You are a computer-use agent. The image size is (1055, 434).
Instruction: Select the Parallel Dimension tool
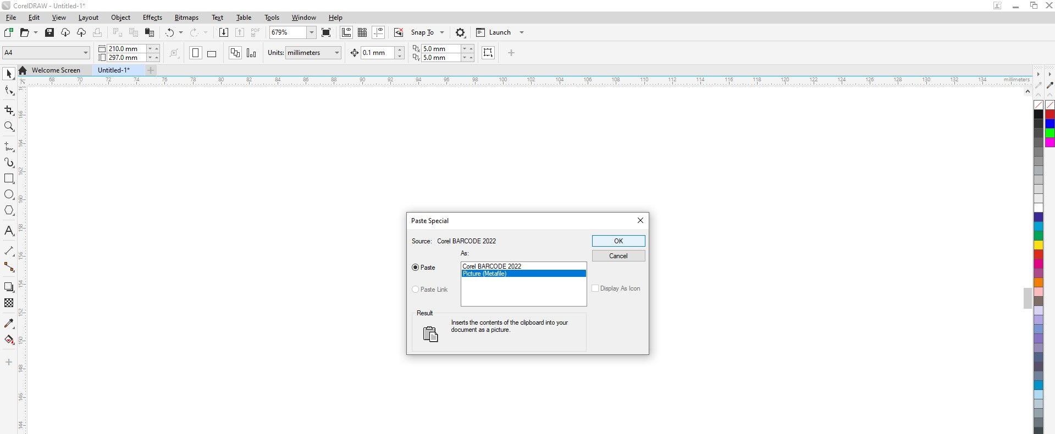[9, 251]
